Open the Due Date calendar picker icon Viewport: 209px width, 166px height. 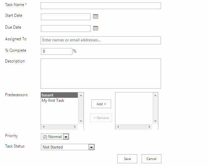(96, 28)
